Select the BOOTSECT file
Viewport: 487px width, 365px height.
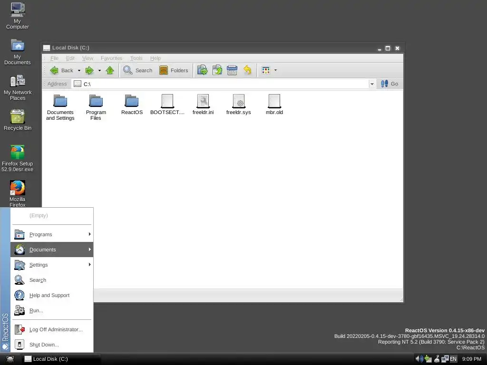(167, 105)
